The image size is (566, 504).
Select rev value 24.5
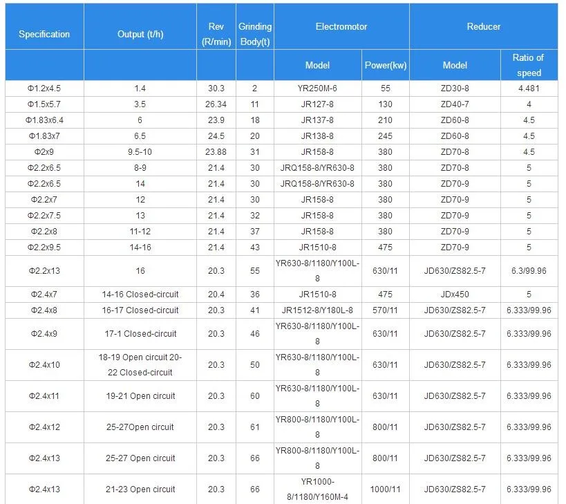(216, 136)
